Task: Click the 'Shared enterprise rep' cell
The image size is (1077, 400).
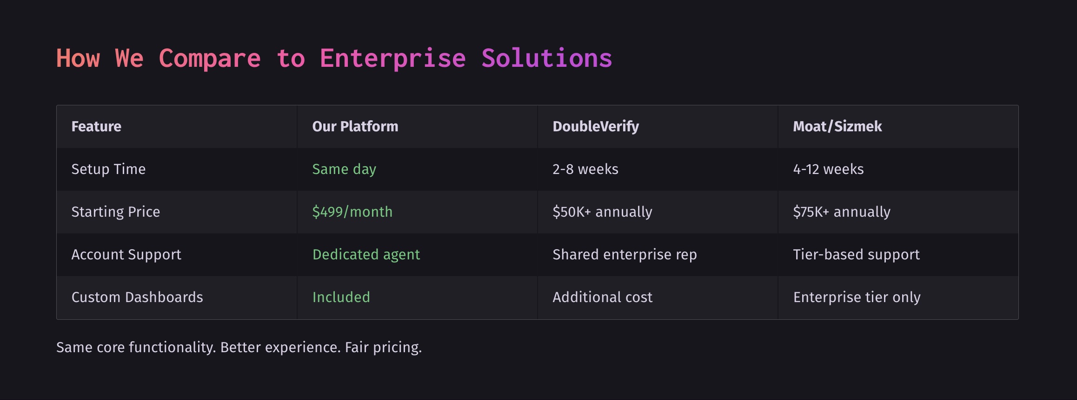Action: 624,255
